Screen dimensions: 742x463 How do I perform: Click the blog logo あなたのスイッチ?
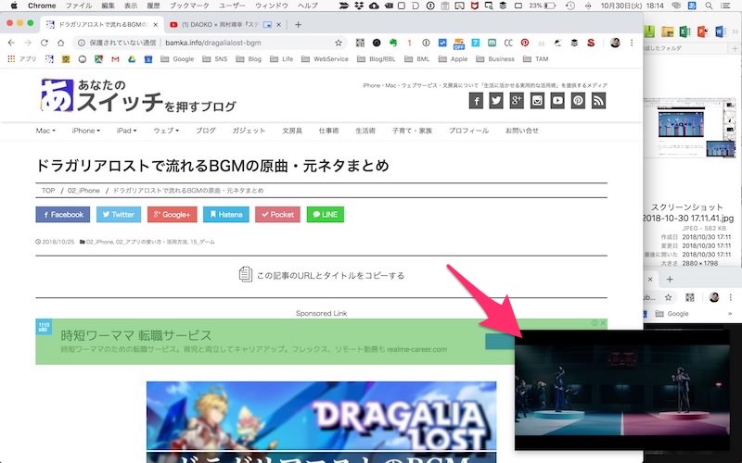pyautogui.click(x=138, y=96)
